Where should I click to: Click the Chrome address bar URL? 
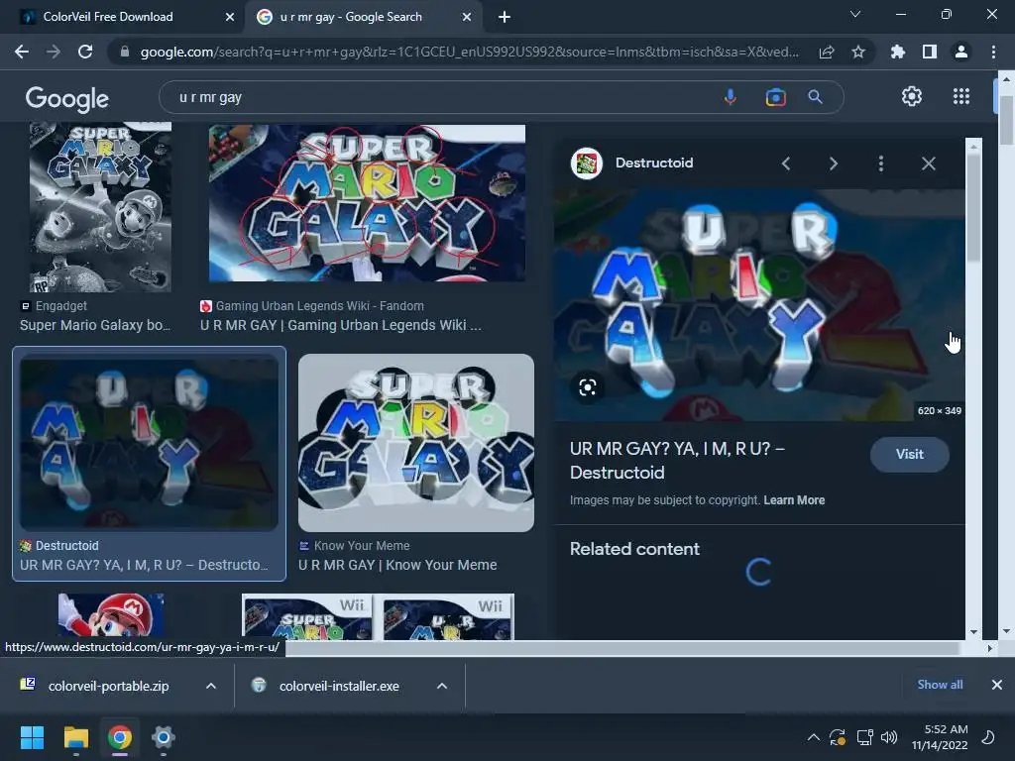click(469, 52)
